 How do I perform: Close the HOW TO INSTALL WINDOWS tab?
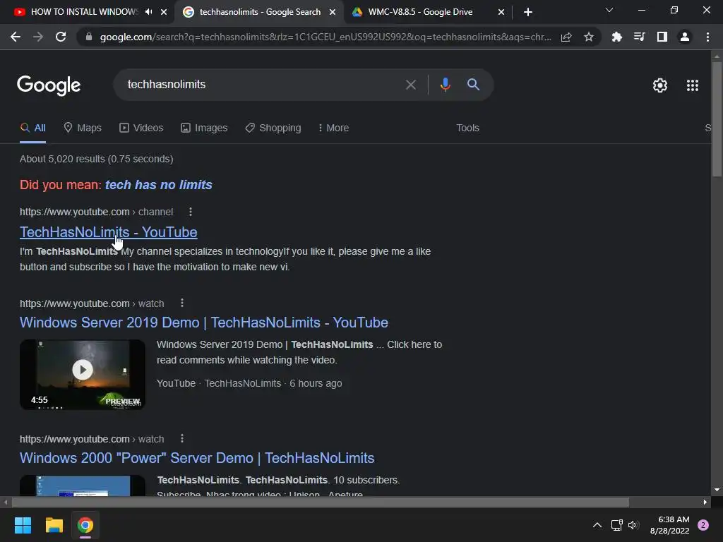pos(164,12)
